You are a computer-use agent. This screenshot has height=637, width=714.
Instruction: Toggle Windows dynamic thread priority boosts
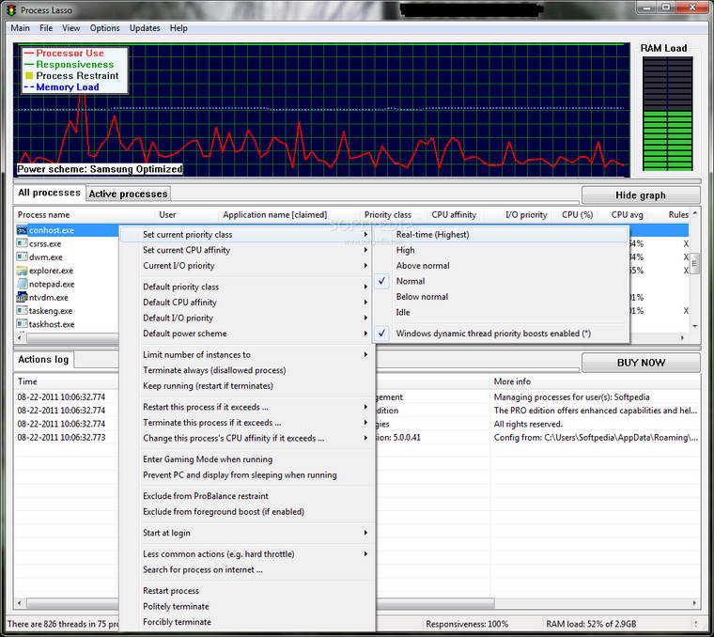click(x=492, y=334)
